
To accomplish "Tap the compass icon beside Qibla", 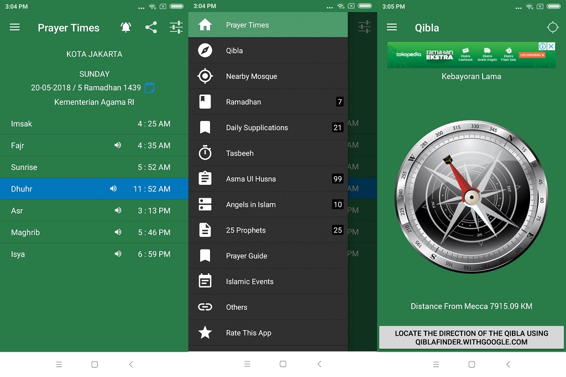I will [205, 50].
